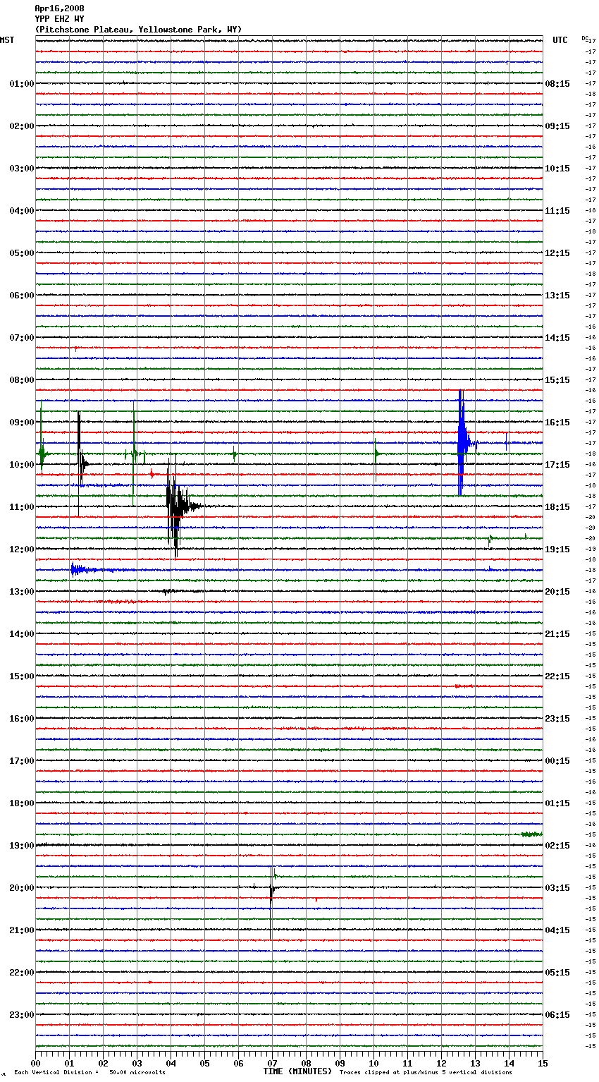
Task: Click the 03:15 UTC time label
Action: [x=557, y=888]
